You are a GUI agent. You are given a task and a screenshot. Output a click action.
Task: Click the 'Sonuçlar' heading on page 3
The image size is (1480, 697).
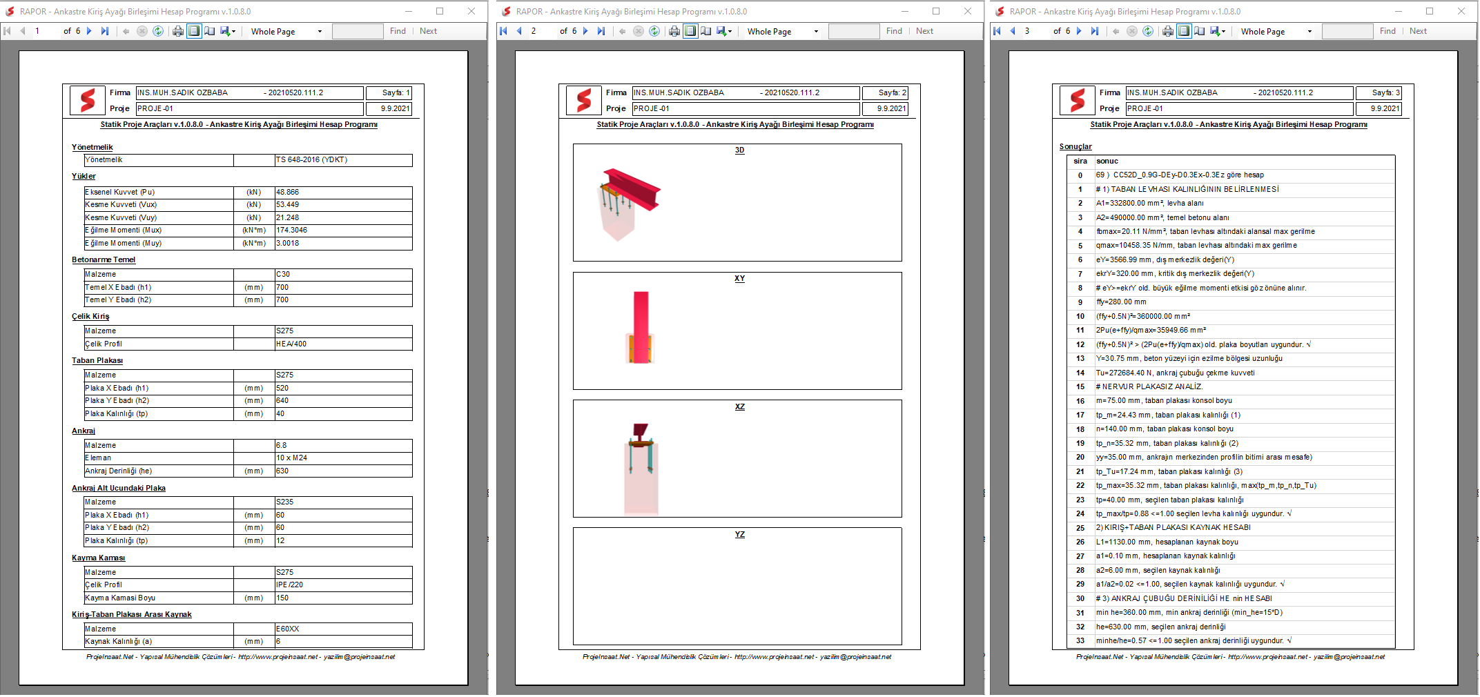coord(1075,146)
